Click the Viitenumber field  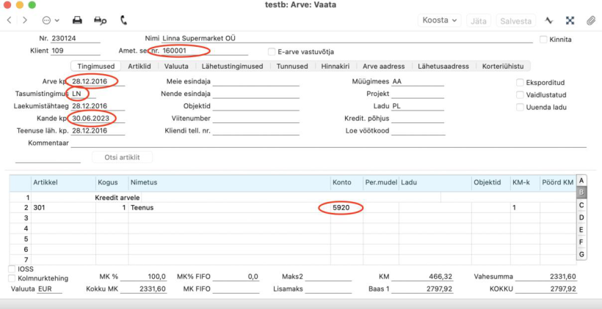(255, 119)
